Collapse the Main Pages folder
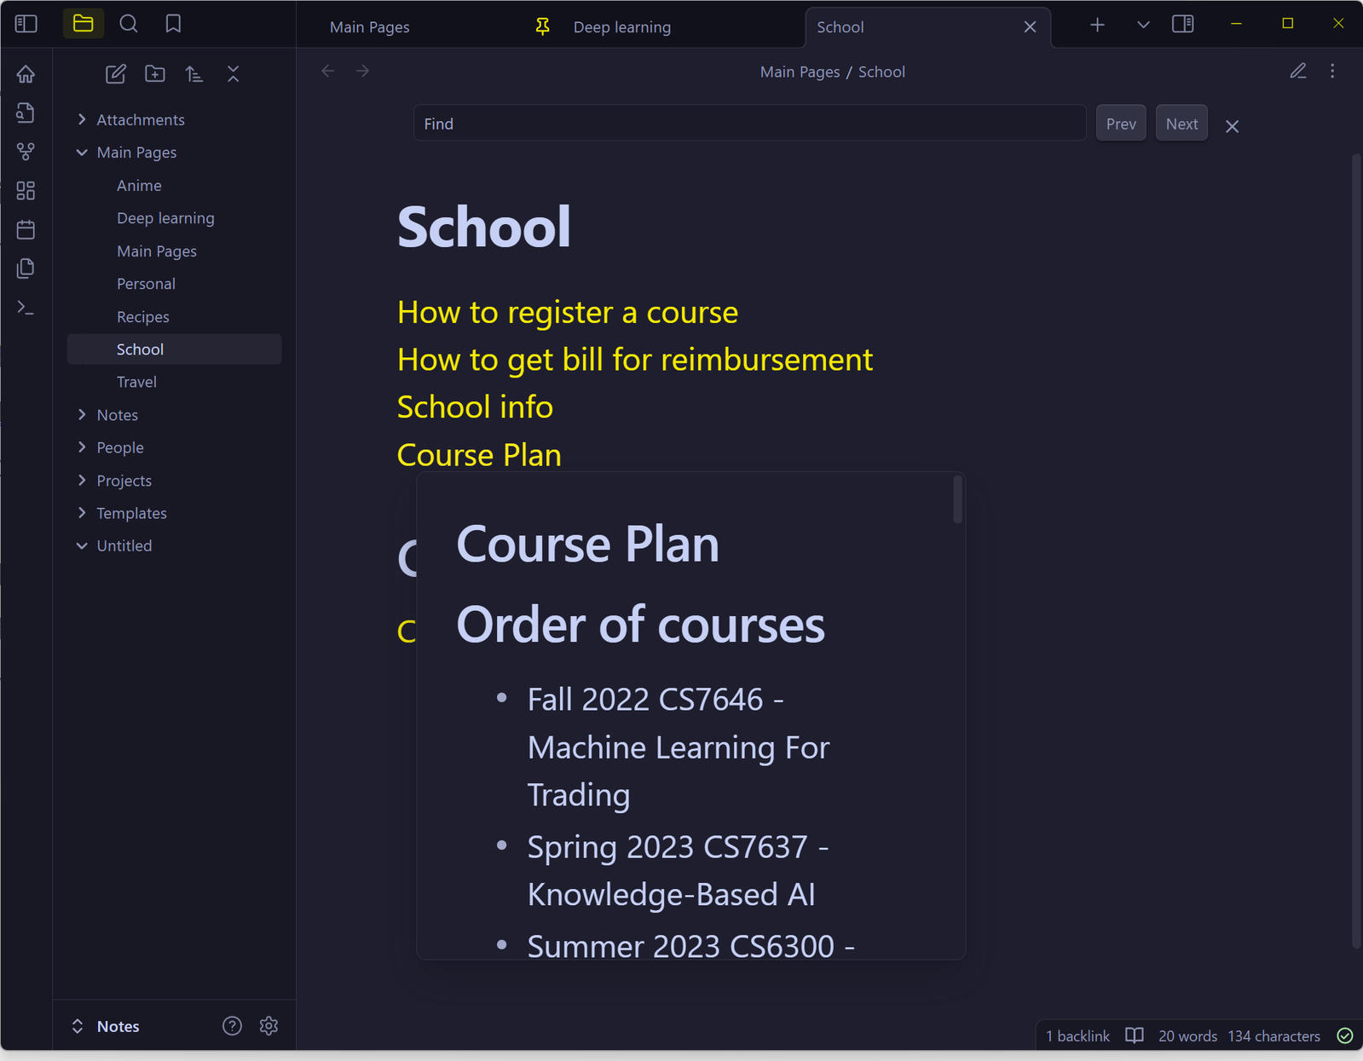 click(x=82, y=153)
